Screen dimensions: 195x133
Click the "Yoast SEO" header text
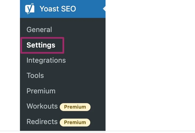click(x=58, y=9)
